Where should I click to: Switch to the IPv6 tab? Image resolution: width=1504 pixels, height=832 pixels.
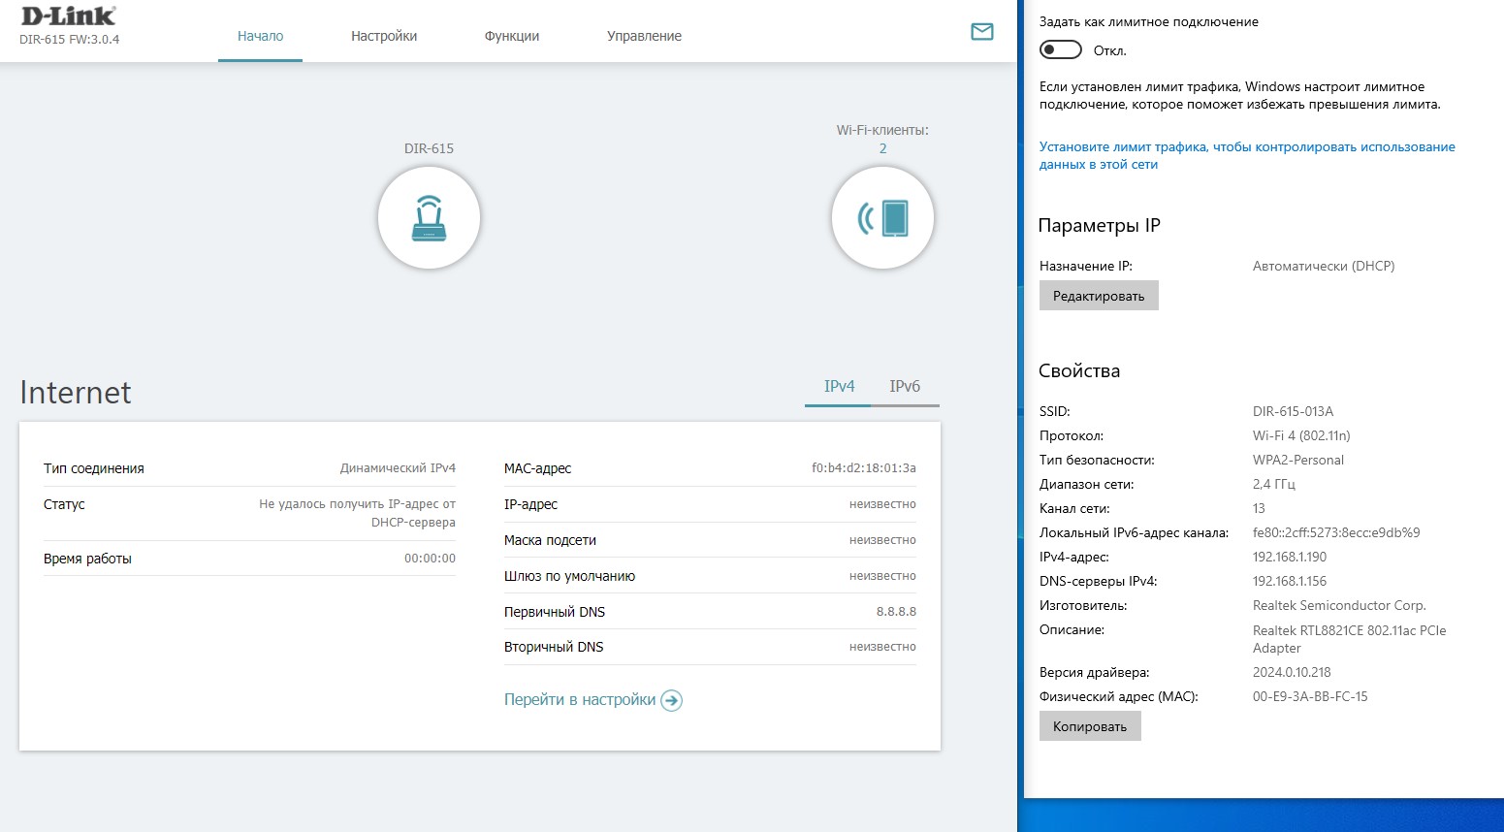pyautogui.click(x=905, y=386)
